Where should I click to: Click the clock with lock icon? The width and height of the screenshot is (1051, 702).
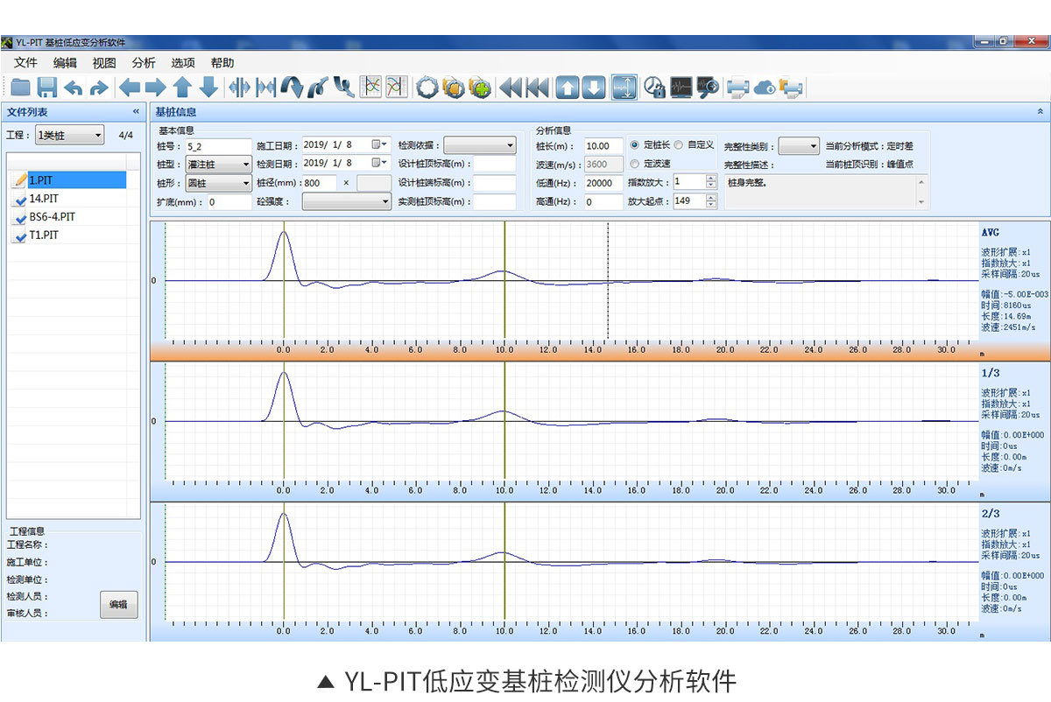(654, 87)
